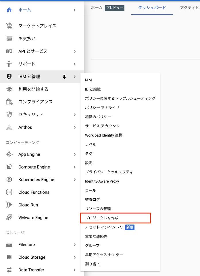
Task: Select Identity-Aware Proxy
Action: (x=102, y=181)
